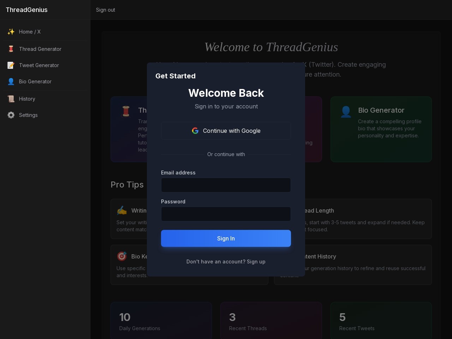Click Sign out in the top bar

(106, 10)
